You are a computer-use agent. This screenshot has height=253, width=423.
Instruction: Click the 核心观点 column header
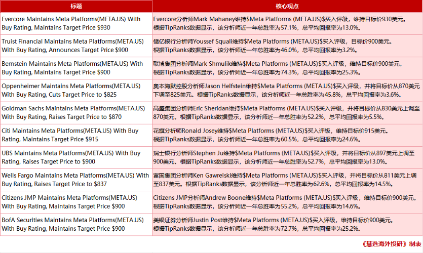click(x=287, y=6)
